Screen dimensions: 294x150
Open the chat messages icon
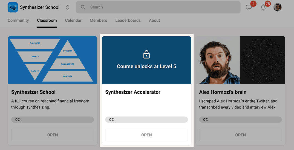249,7
